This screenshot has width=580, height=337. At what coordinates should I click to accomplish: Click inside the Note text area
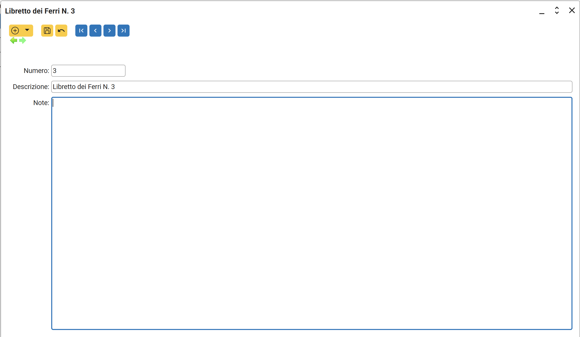point(312,213)
